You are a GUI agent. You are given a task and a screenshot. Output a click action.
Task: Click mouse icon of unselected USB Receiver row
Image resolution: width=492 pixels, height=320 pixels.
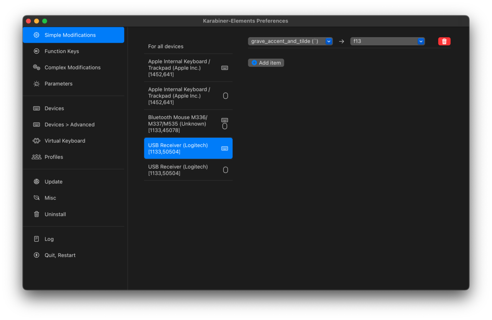226,170
